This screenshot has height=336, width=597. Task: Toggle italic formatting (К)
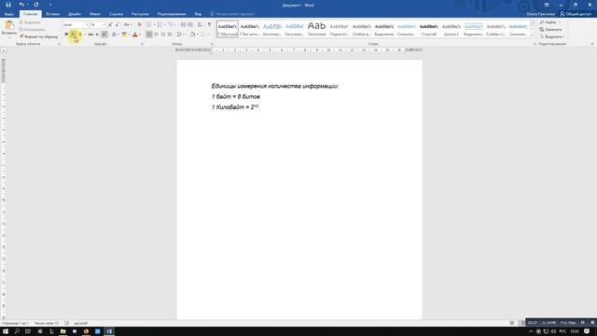pos(74,35)
